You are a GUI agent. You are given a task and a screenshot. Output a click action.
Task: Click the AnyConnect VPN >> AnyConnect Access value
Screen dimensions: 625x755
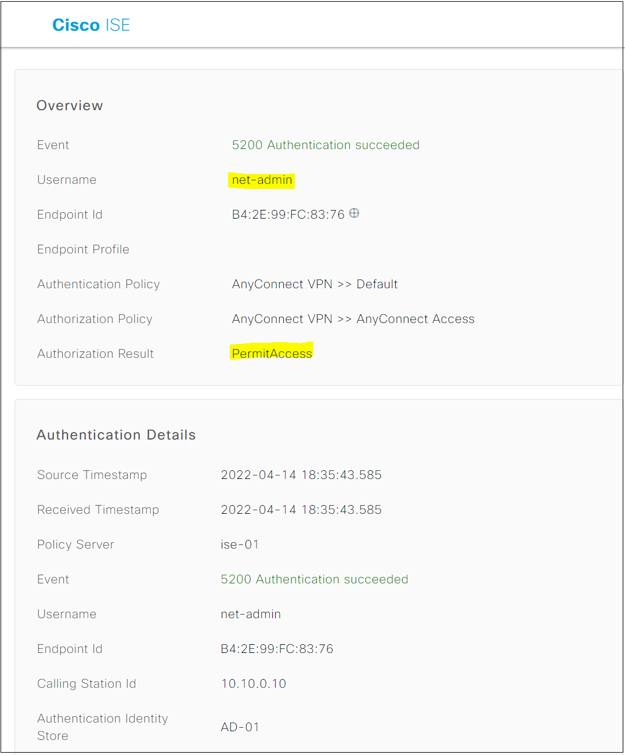point(353,319)
